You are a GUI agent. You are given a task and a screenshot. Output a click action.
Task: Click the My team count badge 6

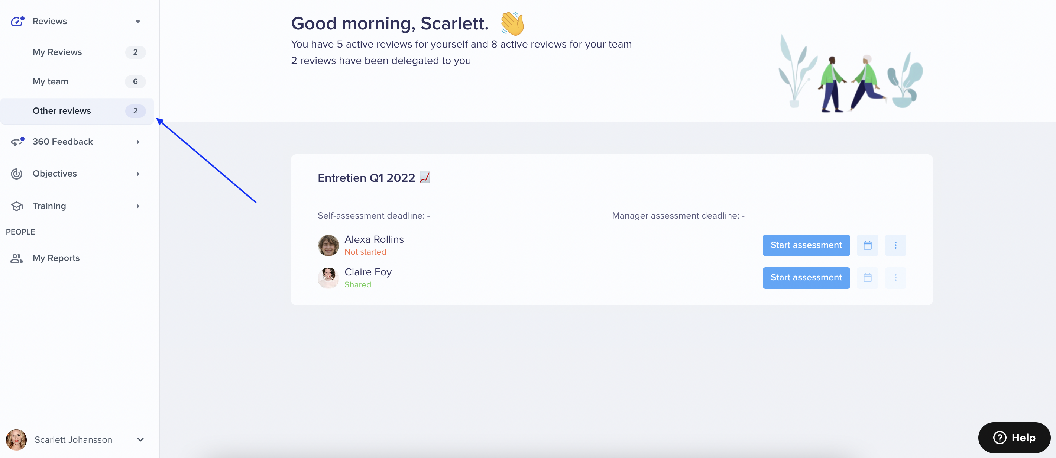pos(135,81)
